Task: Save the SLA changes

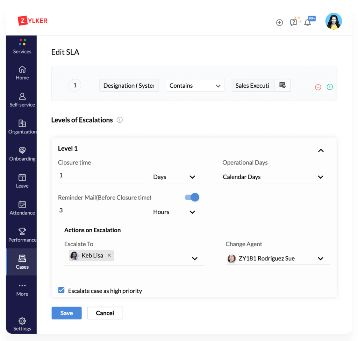Action: tap(66, 313)
